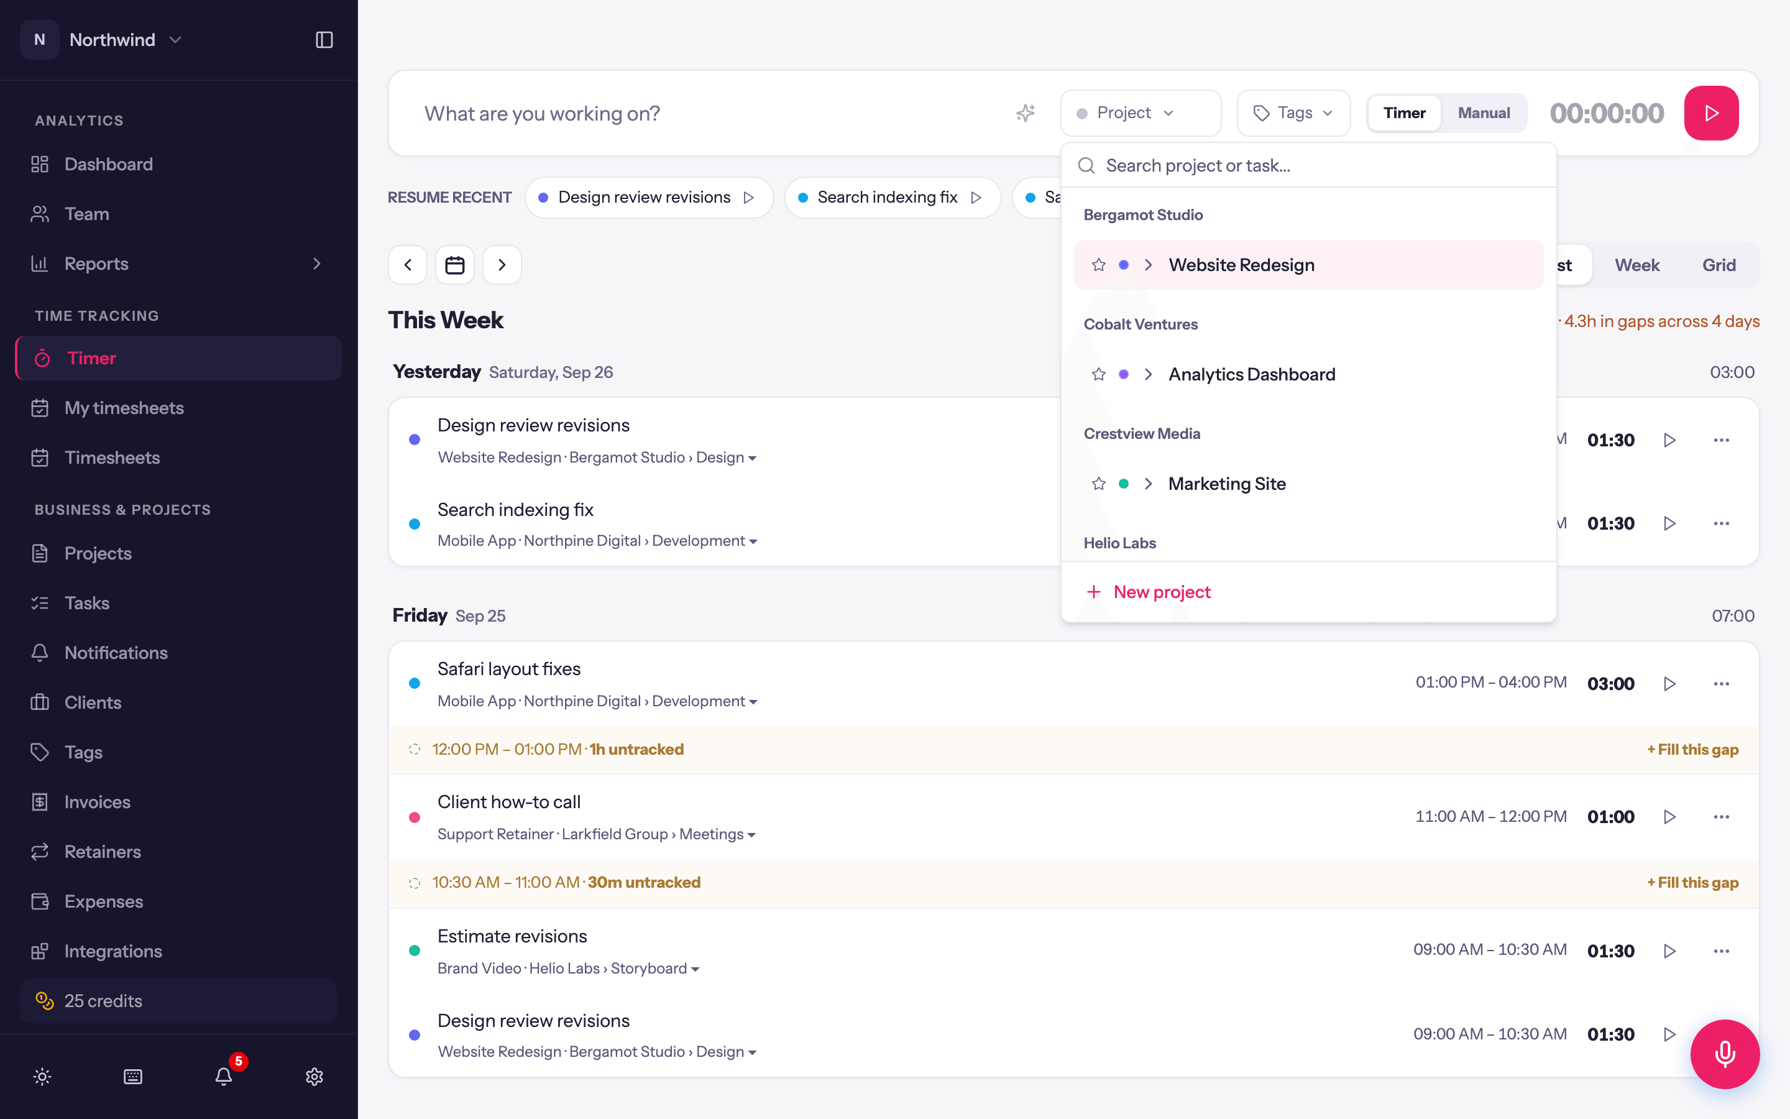The height and width of the screenshot is (1119, 1790).
Task: Switch to Week view
Action: tap(1636, 265)
